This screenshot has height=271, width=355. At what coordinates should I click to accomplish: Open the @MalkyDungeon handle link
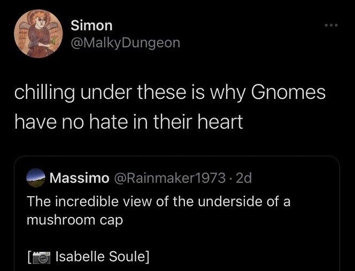(125, 43)
